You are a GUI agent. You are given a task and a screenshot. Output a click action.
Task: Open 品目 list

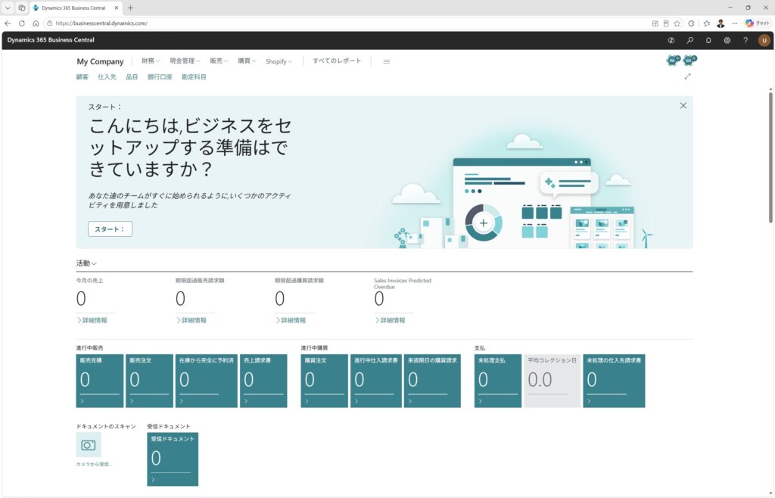coord(132,77)
